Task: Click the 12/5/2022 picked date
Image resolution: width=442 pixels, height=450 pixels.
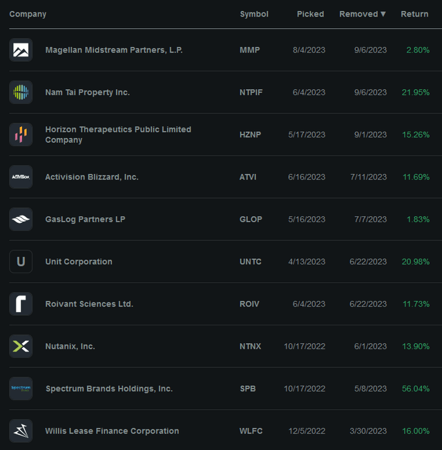Action: coord(307,431)
